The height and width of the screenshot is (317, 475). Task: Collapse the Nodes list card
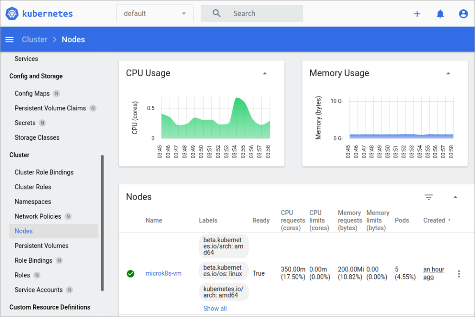tap(455, 197)
